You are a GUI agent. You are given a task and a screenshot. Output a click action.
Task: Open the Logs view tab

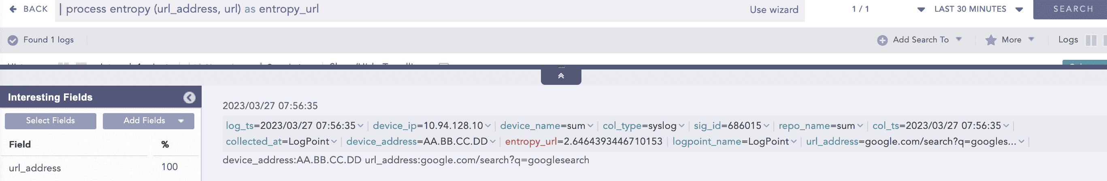[1067, 40]
